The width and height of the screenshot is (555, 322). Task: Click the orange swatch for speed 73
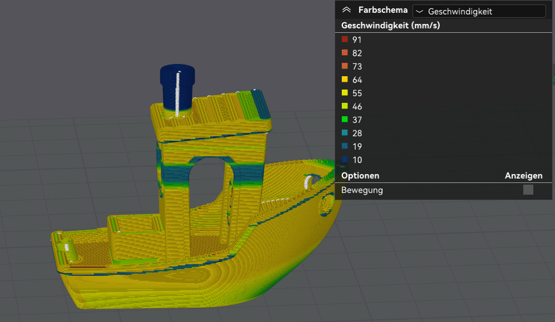pos(345,66)
